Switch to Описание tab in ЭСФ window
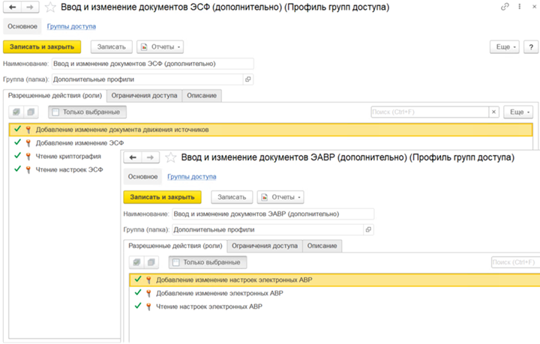Viewport: 540px width, 344px height. tap(202, 96)
